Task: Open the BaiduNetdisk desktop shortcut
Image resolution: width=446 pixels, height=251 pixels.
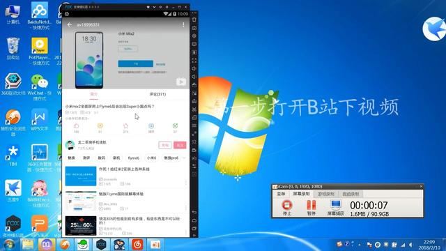Action: pos(40,15)
